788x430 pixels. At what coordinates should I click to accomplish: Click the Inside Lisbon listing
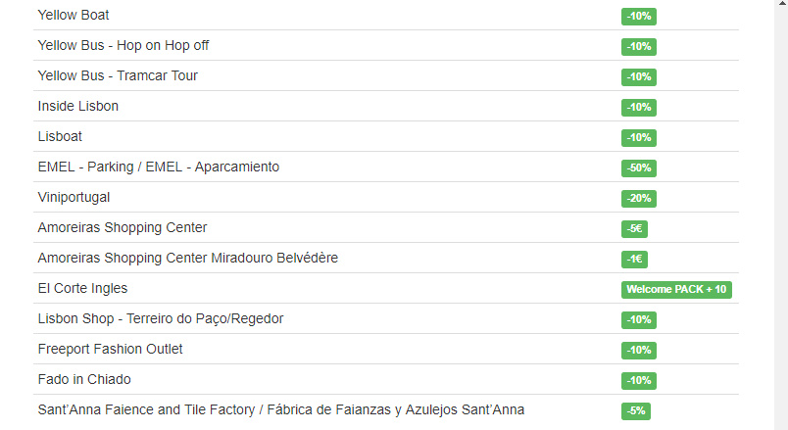[x=77, y=106]
